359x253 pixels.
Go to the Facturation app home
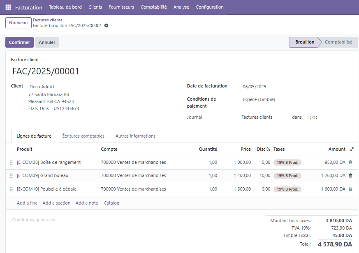click(29, 7)
